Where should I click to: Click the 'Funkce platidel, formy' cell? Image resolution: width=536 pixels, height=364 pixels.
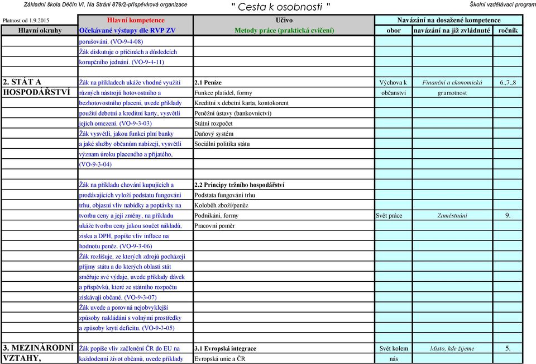pyautogui.click(x=284, y=92)
